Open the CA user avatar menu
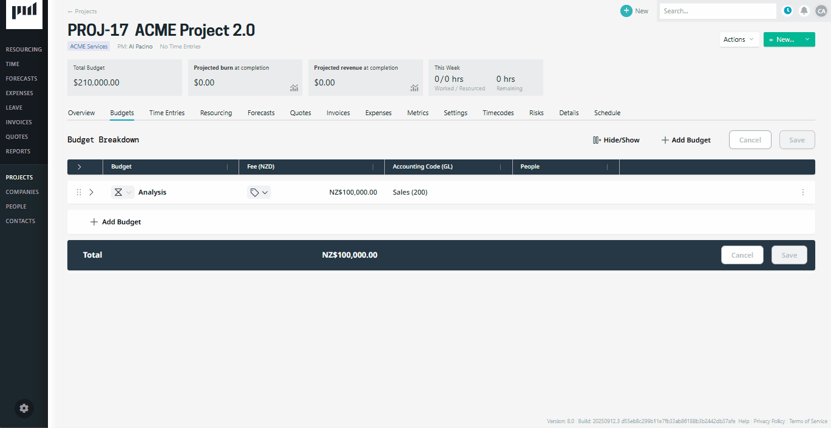831x428 pixels. [x=821, y=10]
